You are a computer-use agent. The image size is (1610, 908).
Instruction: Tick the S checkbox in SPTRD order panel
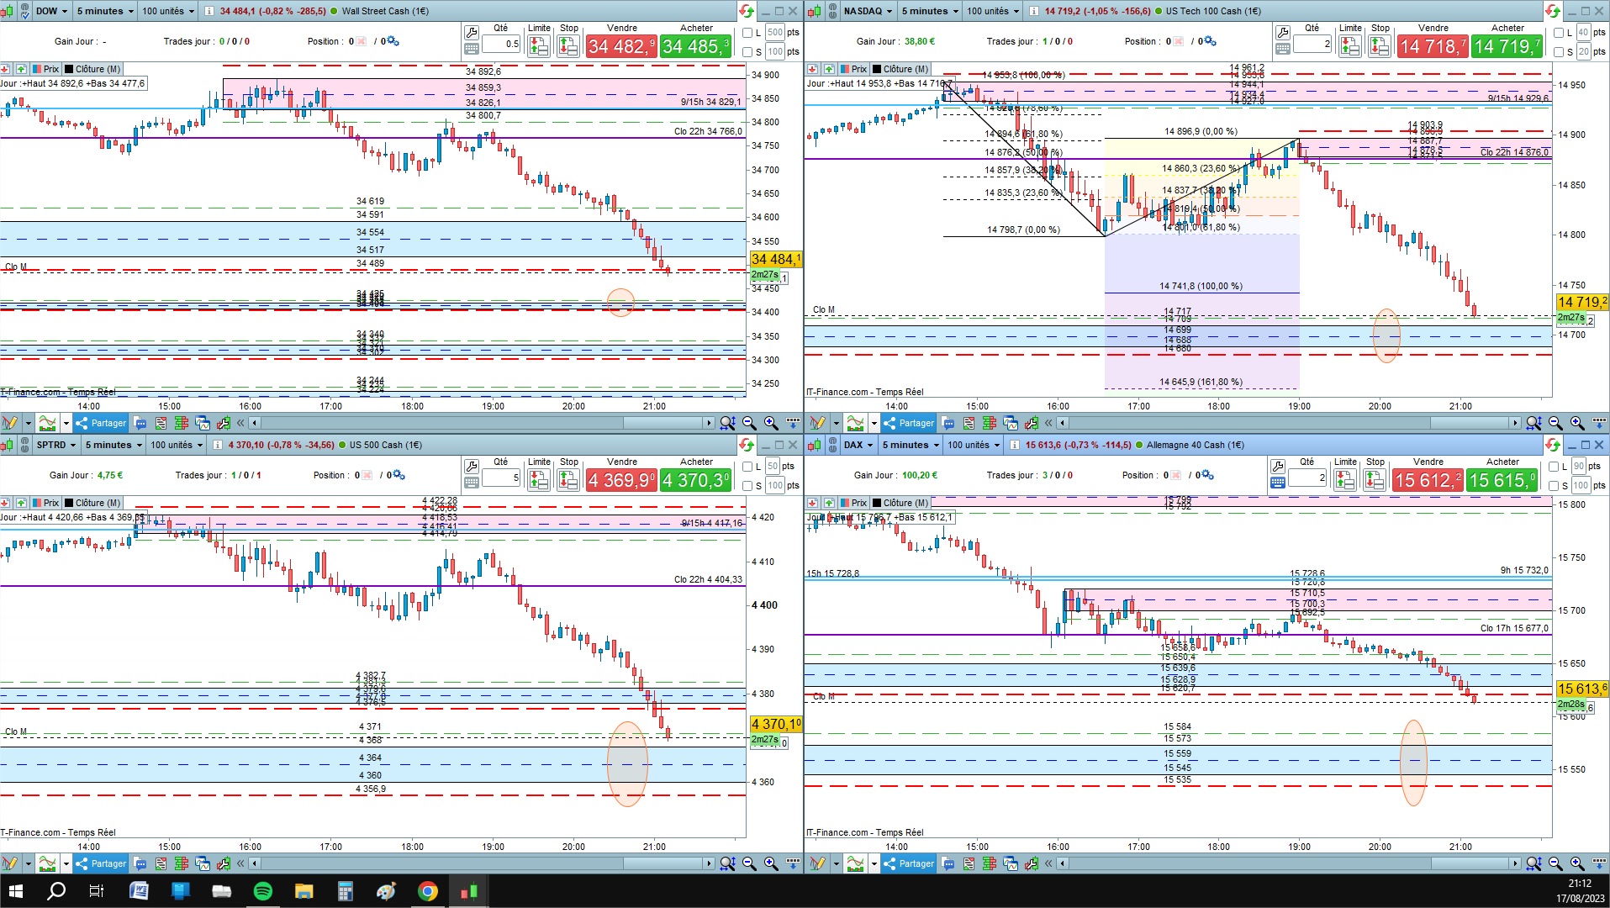[x=747, y=486]
